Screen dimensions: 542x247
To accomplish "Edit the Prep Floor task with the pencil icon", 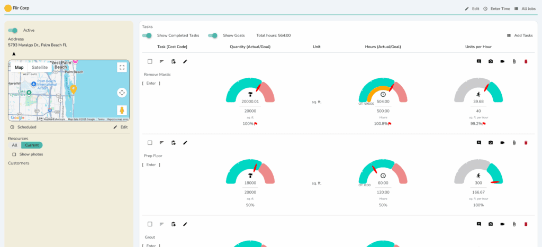I will (185, 143).
